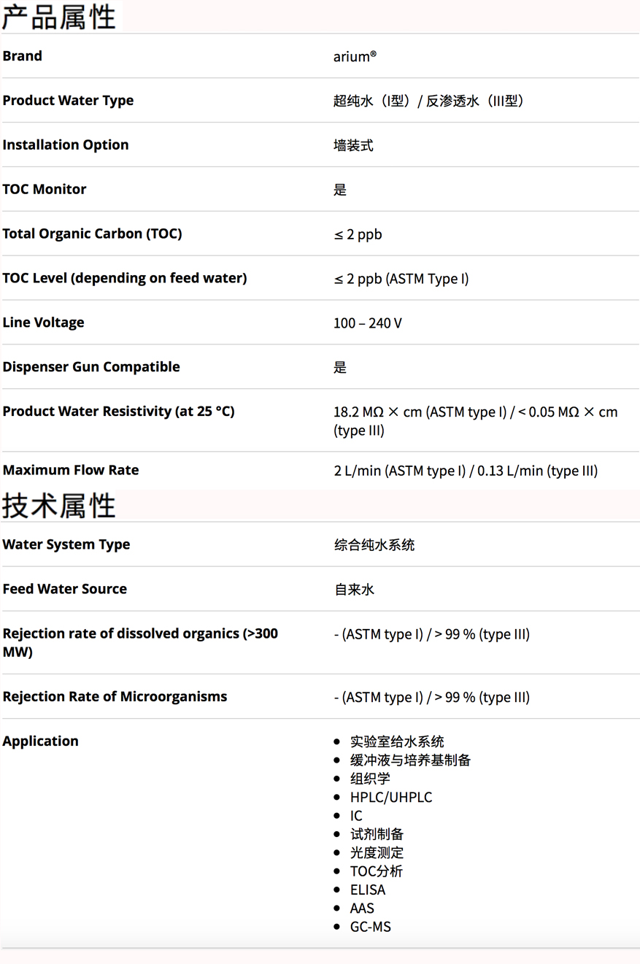Click the GC-MS application list item
The width and height of the screenshot is (640, 964).
tap(370, 927)
